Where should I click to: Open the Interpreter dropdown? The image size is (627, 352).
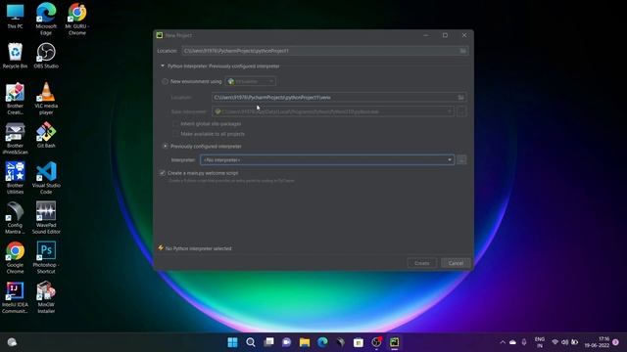tap(327, 160)
